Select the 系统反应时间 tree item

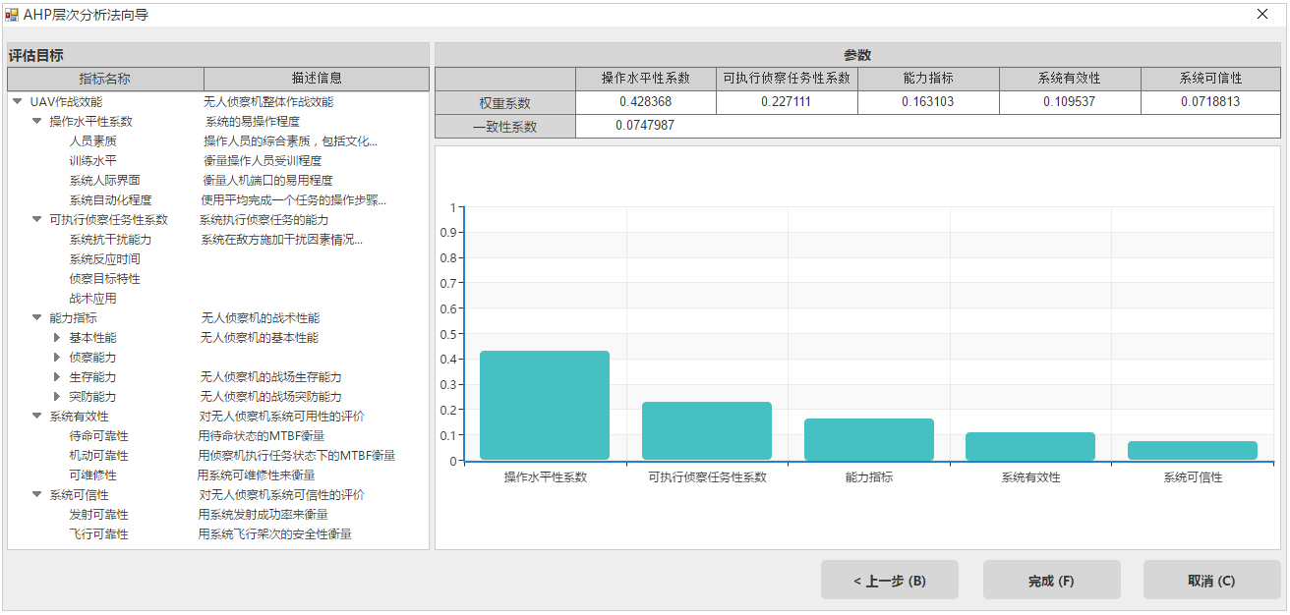(104, 259)
